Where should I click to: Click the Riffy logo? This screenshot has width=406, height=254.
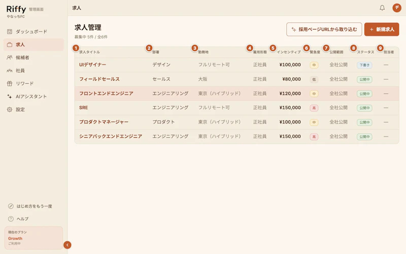pos(16,9)
